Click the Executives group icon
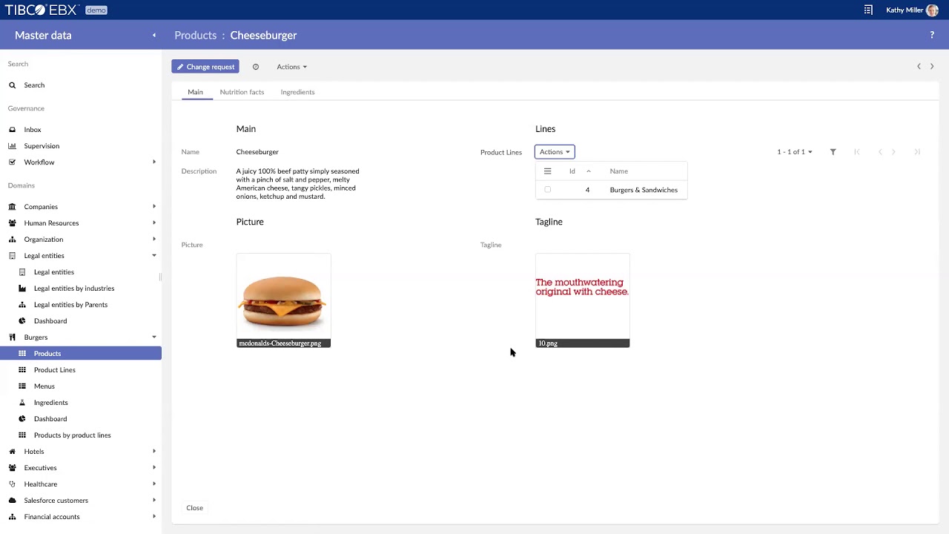The image size is (949, 534). pyautogui.click(x=12, y=468)
